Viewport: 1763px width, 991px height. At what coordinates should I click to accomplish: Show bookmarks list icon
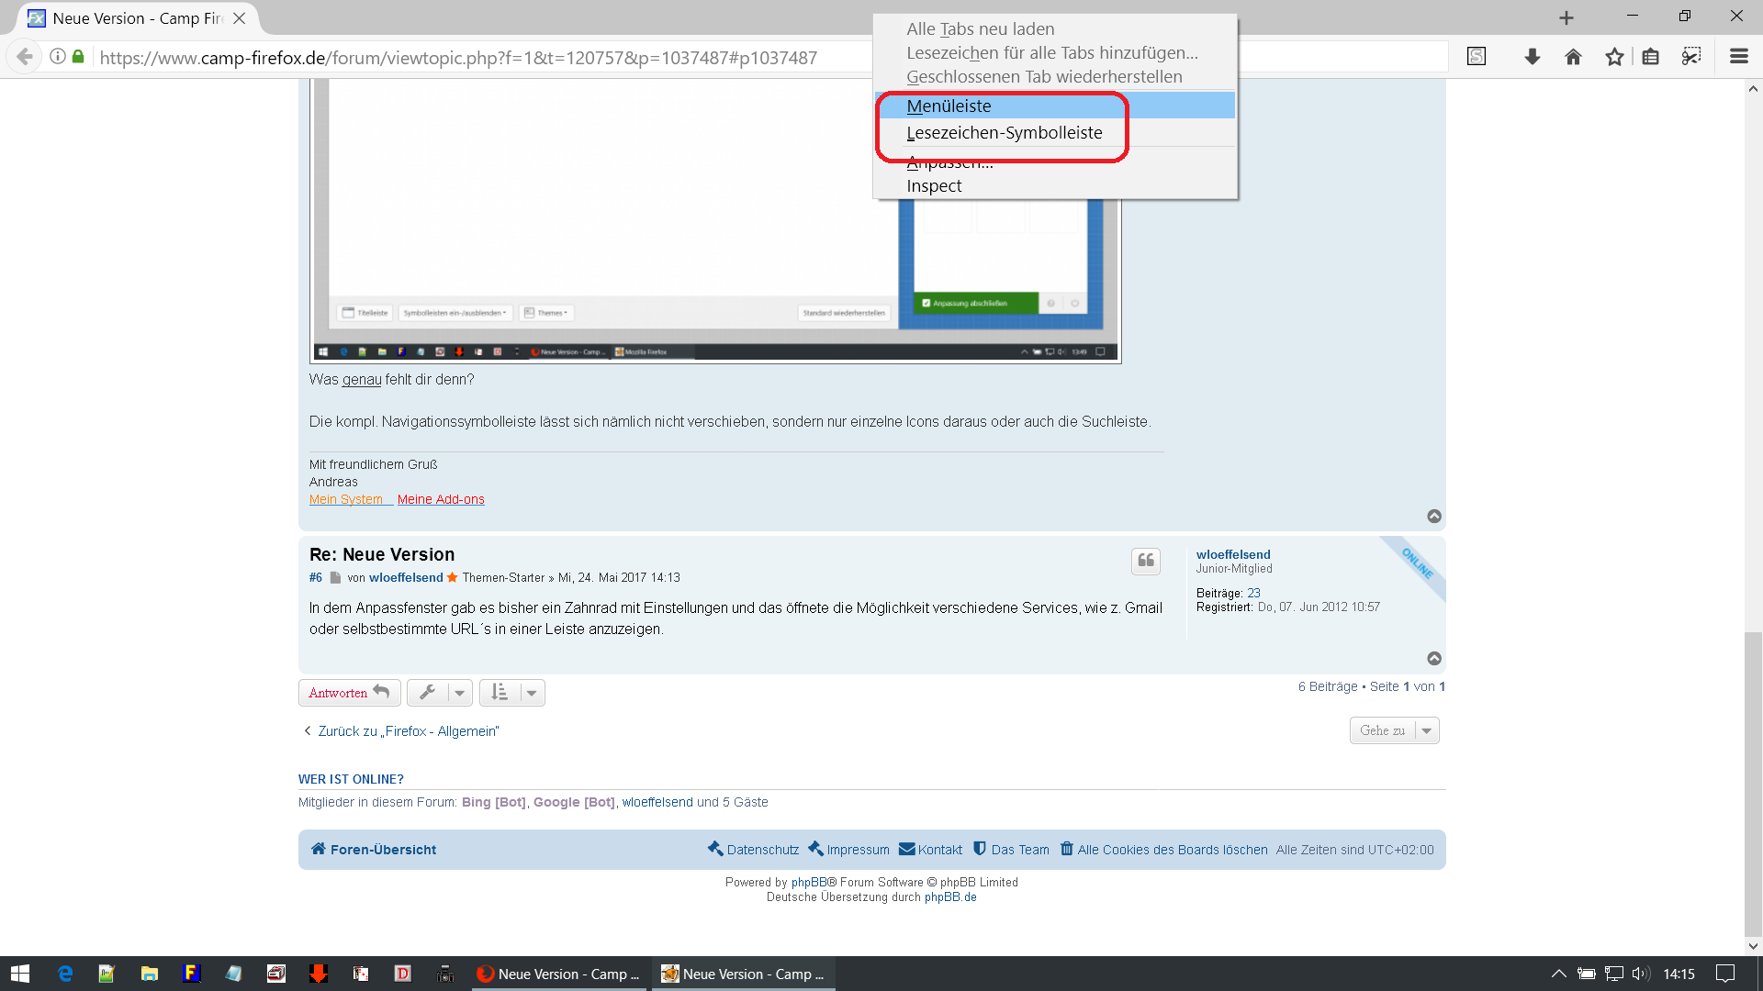1650,57
